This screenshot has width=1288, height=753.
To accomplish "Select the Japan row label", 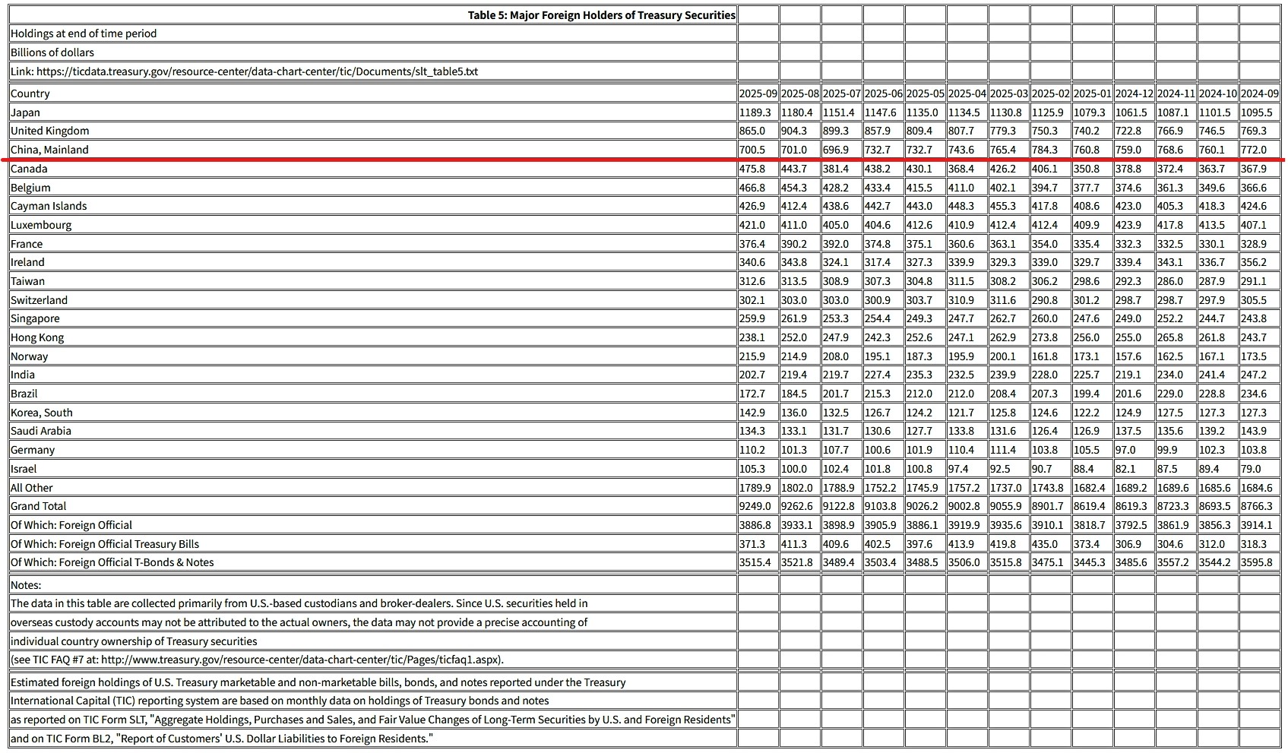I will 25,112.
